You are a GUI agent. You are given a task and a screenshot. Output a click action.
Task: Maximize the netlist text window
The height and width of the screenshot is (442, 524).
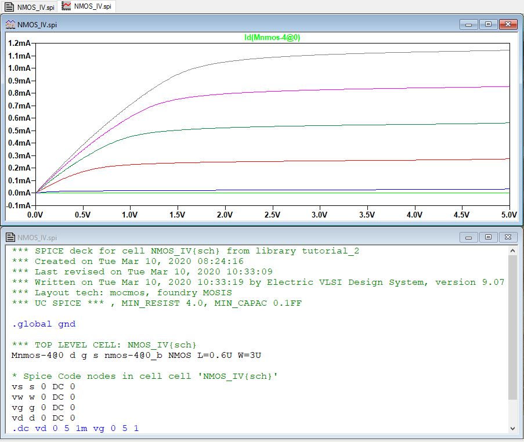488,237
